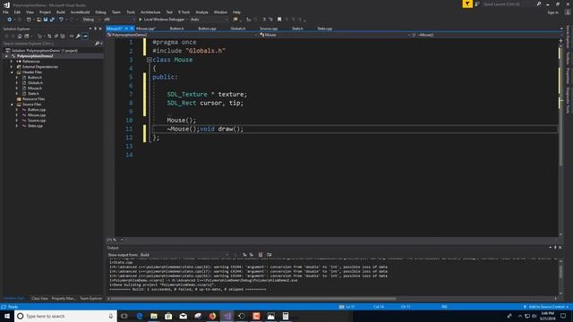Start debugging with the green play icon

(140, 20)
